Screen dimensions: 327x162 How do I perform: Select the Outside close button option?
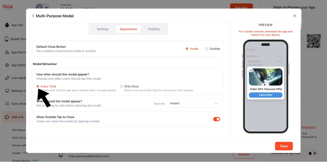coord(206,49)
